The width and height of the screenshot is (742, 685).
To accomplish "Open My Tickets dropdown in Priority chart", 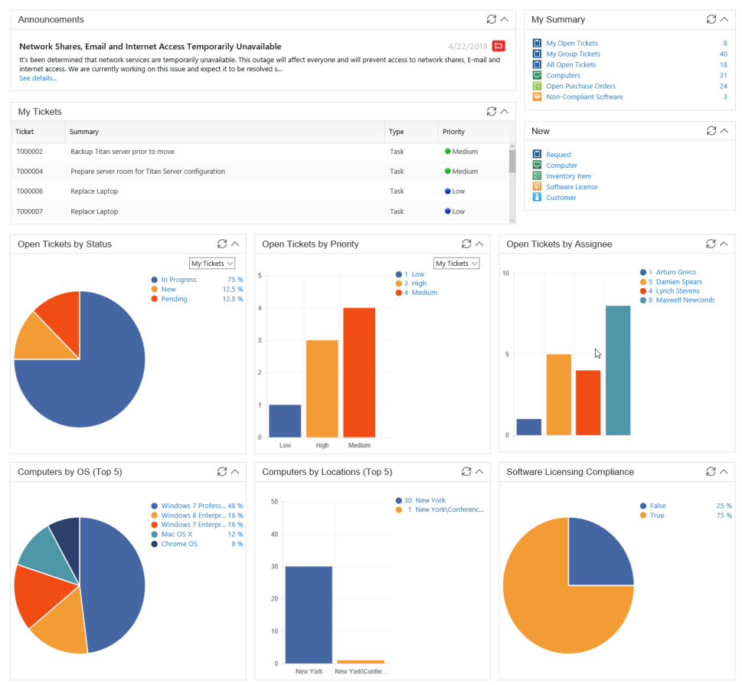I will [x=456, y=264].
